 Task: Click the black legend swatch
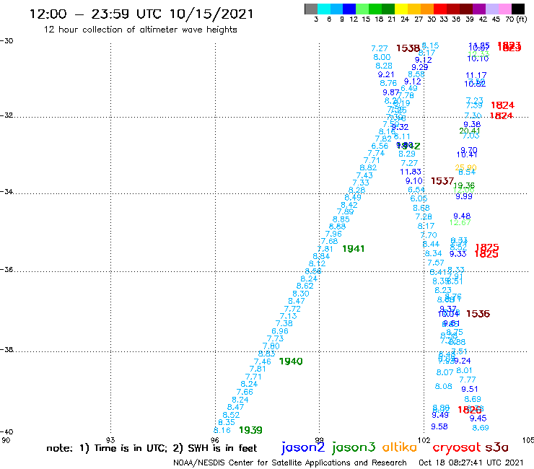point(518,9)
